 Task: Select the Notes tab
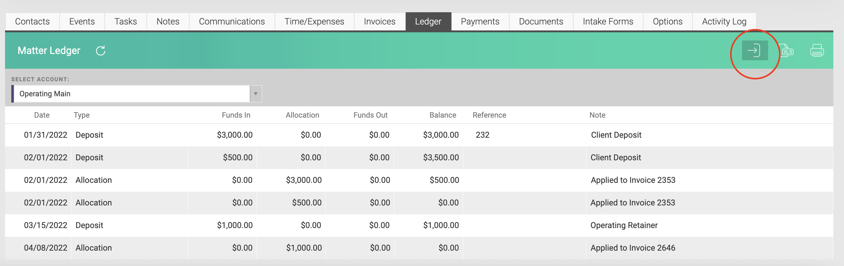click(x=168, y=22)
